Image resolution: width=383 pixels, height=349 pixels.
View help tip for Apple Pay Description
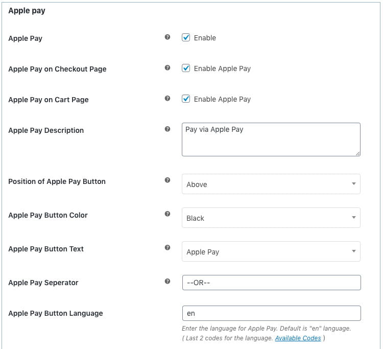click(167, 129)
